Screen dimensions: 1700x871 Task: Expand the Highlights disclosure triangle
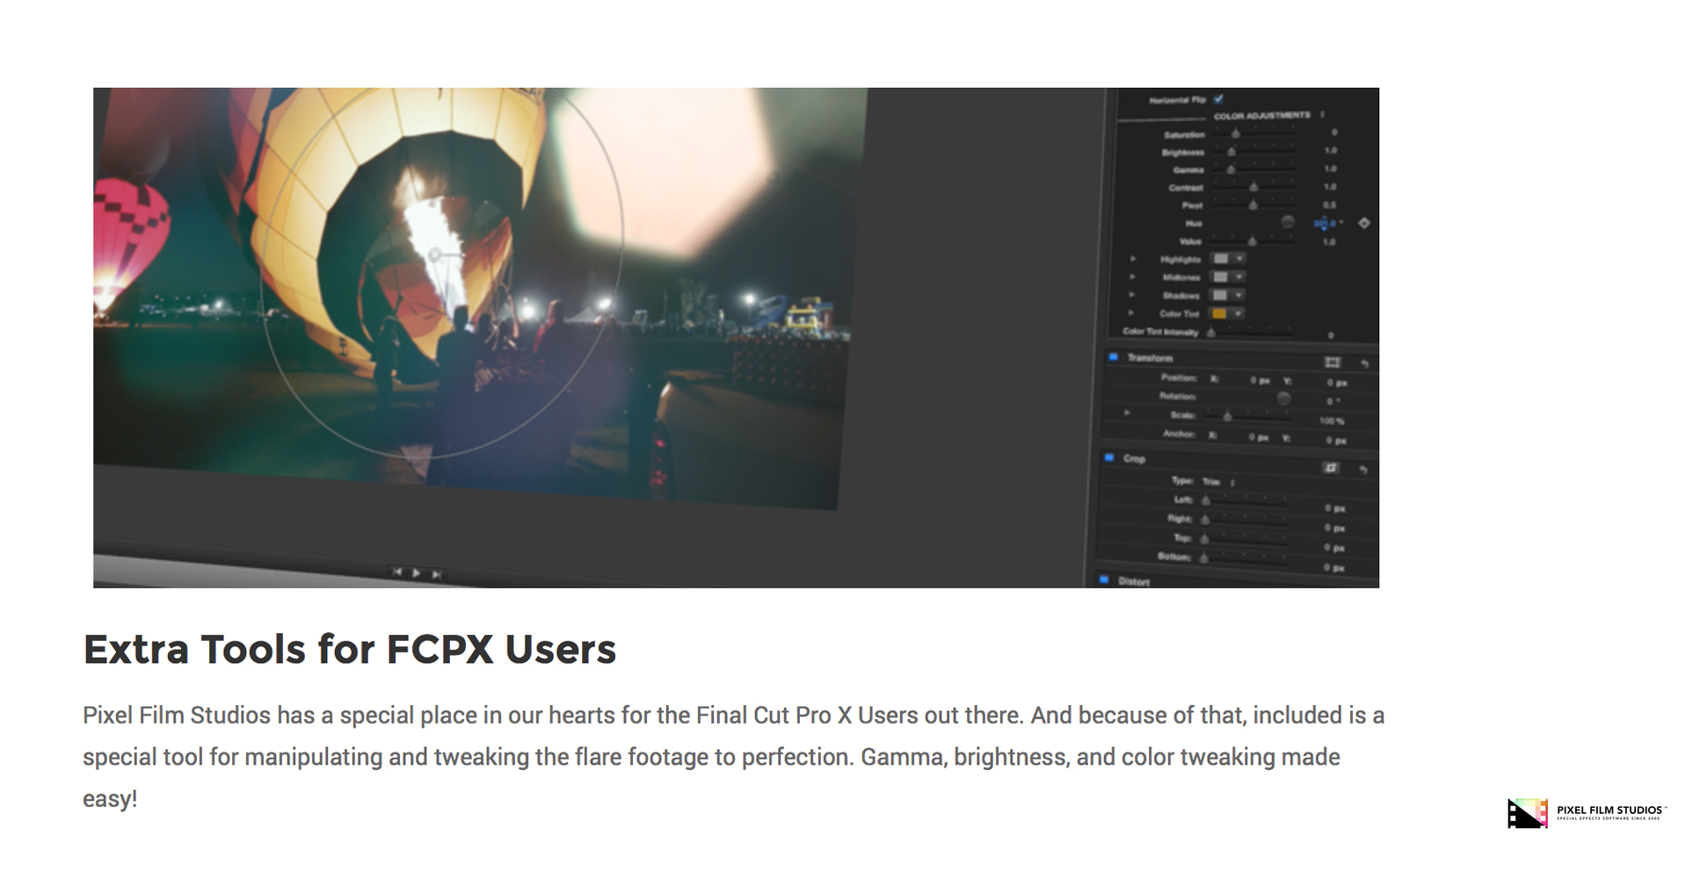(1133, 259)
